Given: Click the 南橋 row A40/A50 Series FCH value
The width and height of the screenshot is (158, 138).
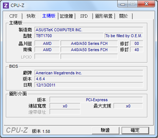Looking at the screenshot, I should click(89, 50).
